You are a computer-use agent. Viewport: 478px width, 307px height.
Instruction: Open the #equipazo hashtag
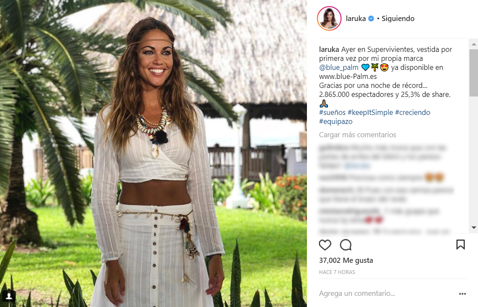(336, 122)
